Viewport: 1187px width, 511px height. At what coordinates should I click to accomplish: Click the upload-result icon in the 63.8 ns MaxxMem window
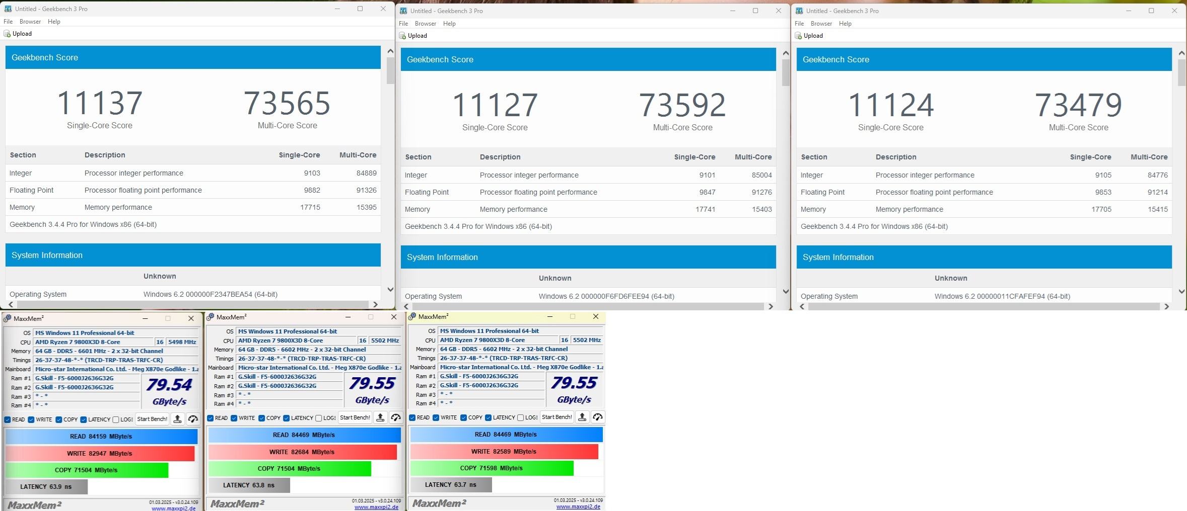pos(381,417)
